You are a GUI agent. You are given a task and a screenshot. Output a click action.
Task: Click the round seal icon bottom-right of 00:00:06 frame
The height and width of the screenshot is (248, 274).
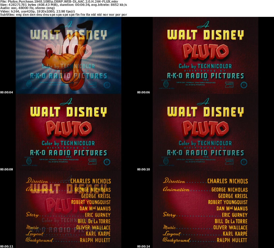244,85
